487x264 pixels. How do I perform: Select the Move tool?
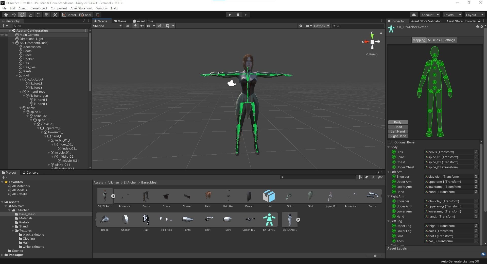14,15
